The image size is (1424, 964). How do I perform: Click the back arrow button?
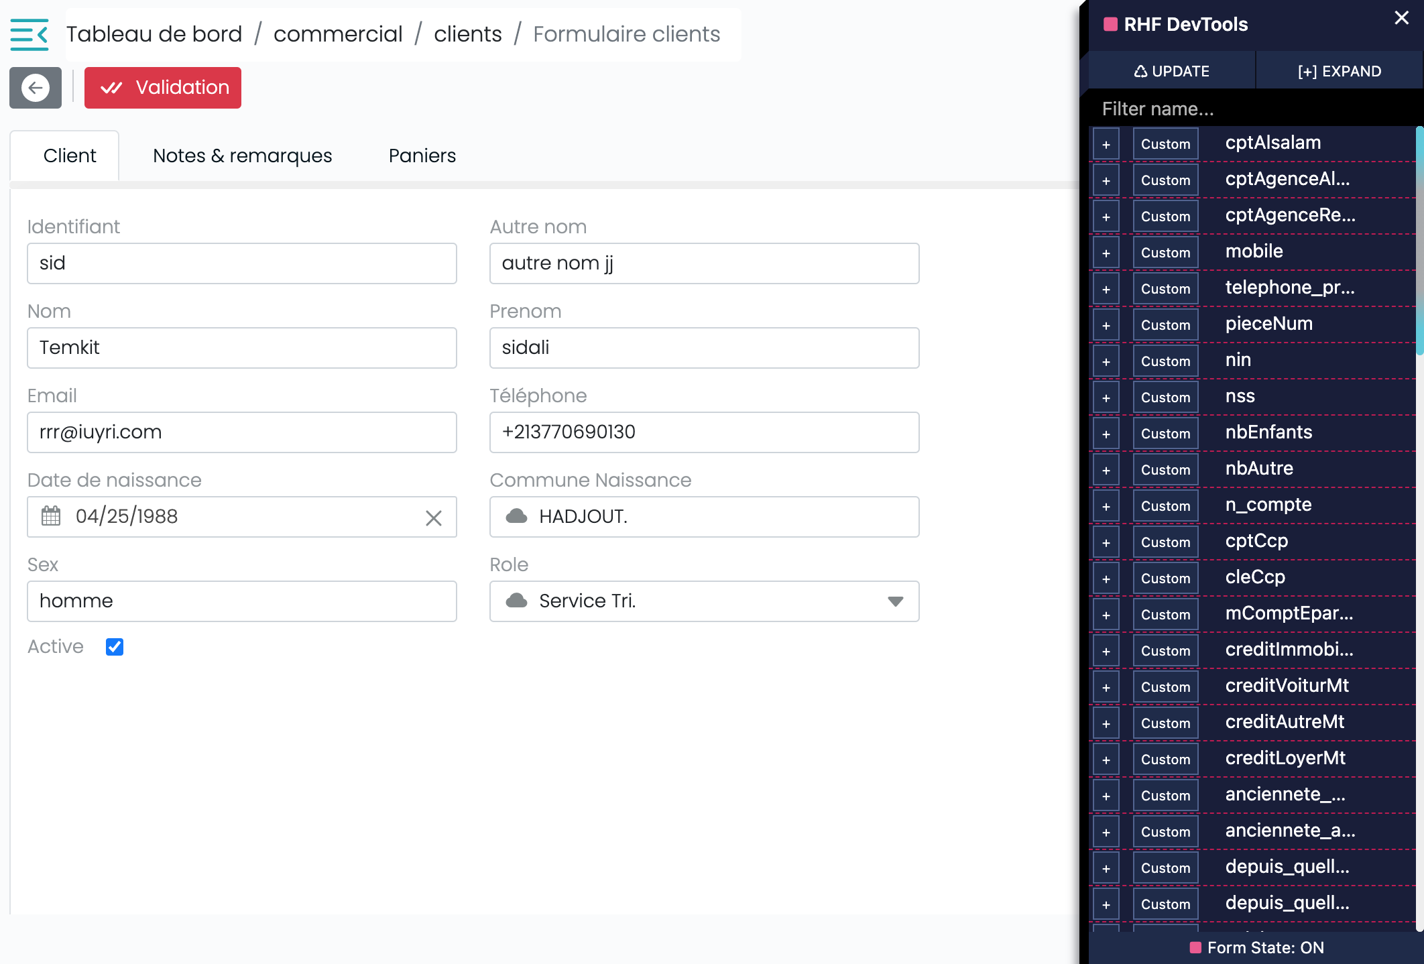(x=36, y=88)
